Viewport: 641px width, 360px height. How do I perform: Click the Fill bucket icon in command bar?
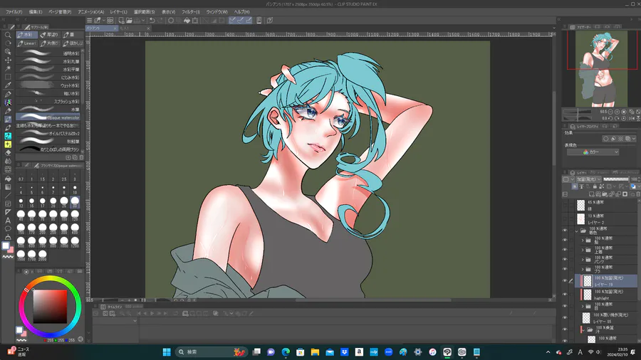pyautogui.click(x=187, y=21)
